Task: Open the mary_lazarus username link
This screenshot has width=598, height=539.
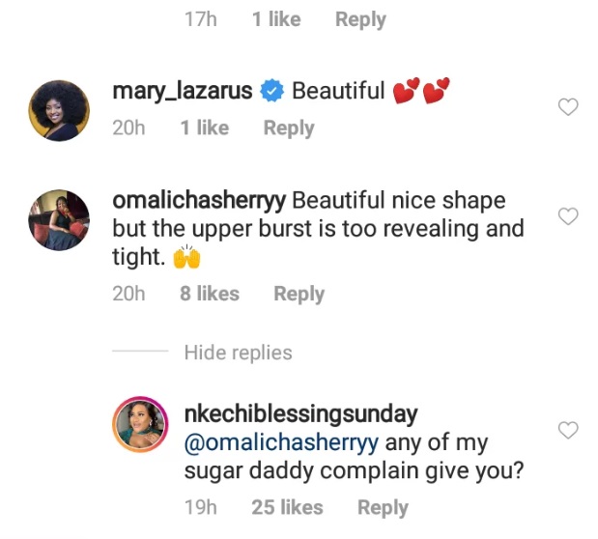Action: pos(183,92)
